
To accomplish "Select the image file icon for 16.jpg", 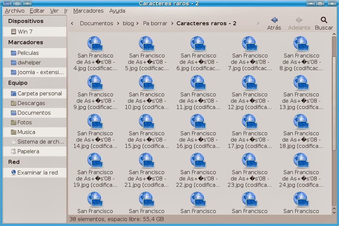I will [x=198, y=122].
